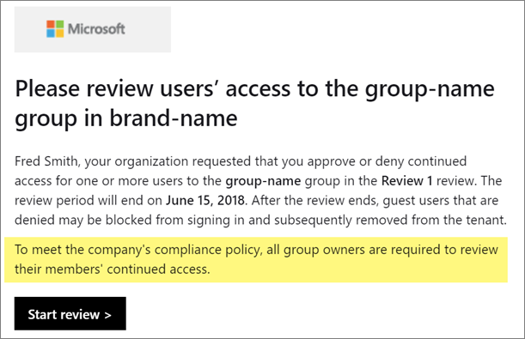Click the highlighted compliance policy sentence
Image resolution: width=525 pixels, height=339 pixels.
click(256, 259)
